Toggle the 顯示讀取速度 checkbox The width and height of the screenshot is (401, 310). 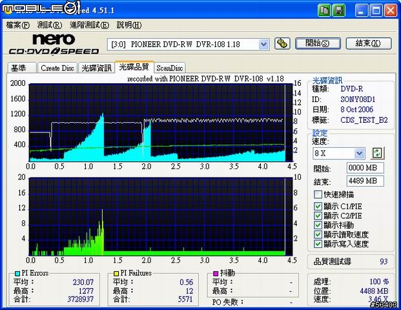318,234
